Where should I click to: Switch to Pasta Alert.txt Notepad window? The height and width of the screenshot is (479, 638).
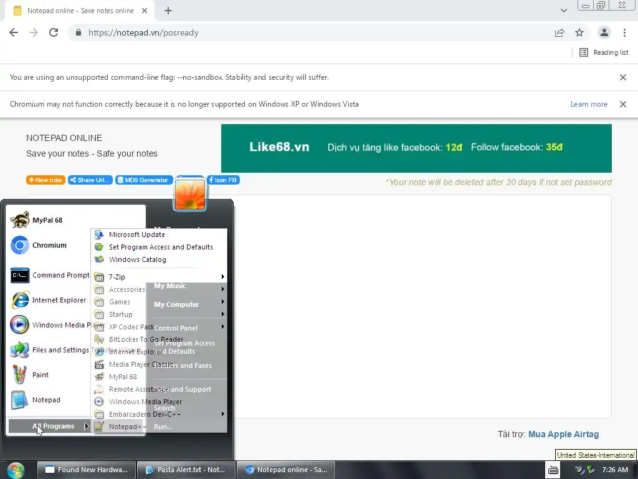[x=186, y=470]
